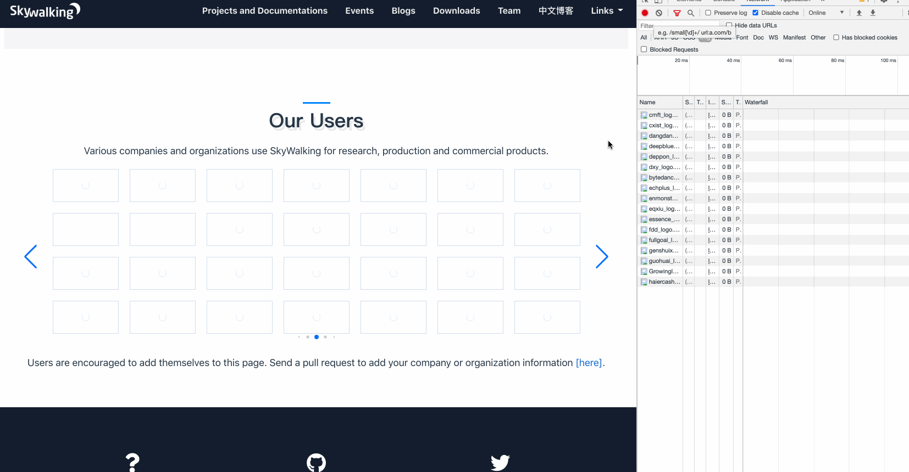Export HAR file using download arrow
The image size is (909, 472).
(873, 13)
